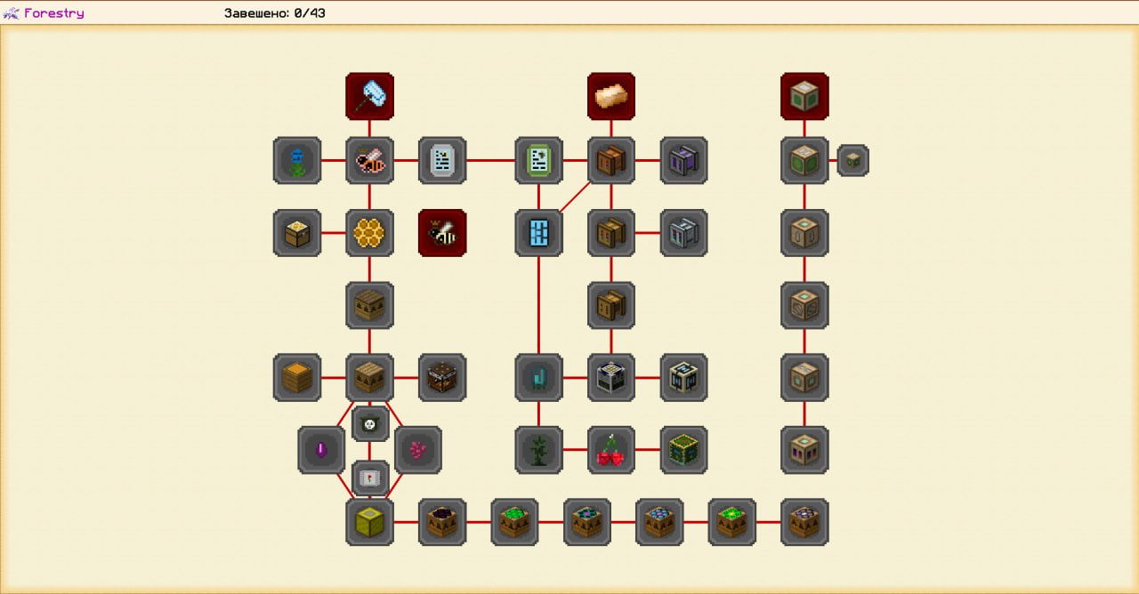Open the red queen bee quest

442,233
